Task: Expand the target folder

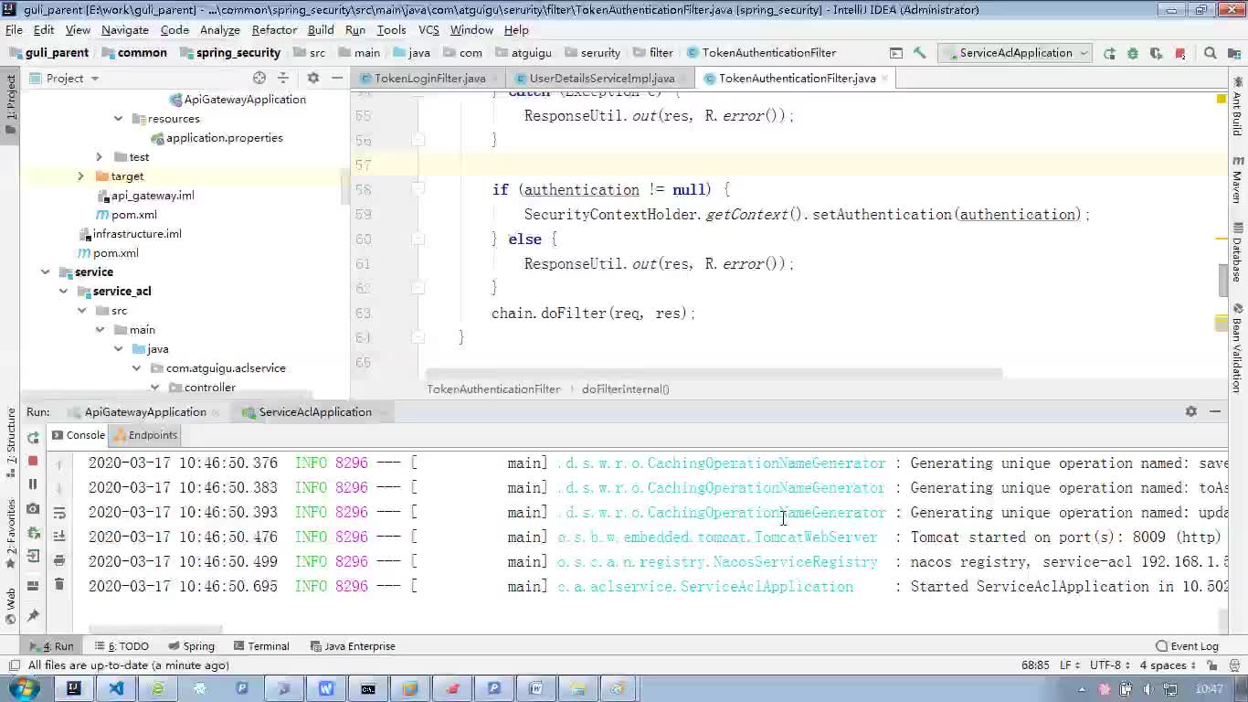Action: [80, 176]
